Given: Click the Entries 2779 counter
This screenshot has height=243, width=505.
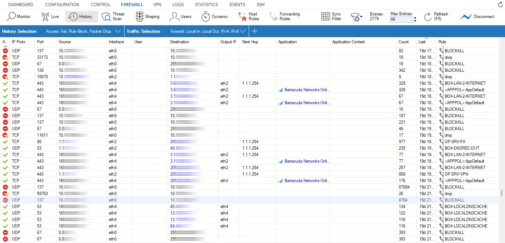Looking at the screenshot, I should click(377, 17).
